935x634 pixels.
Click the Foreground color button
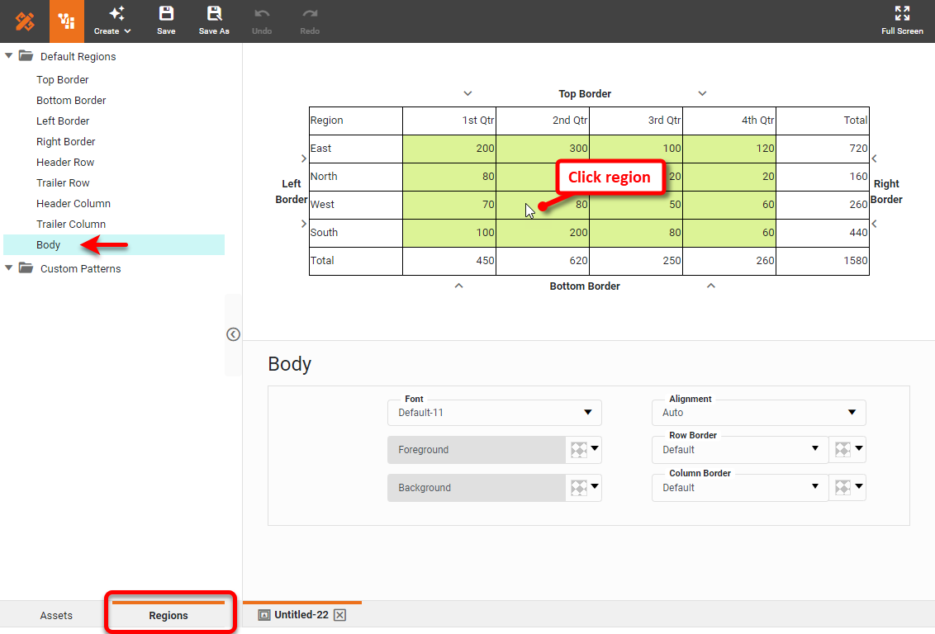pyautogui.click(x=477, y=449)
